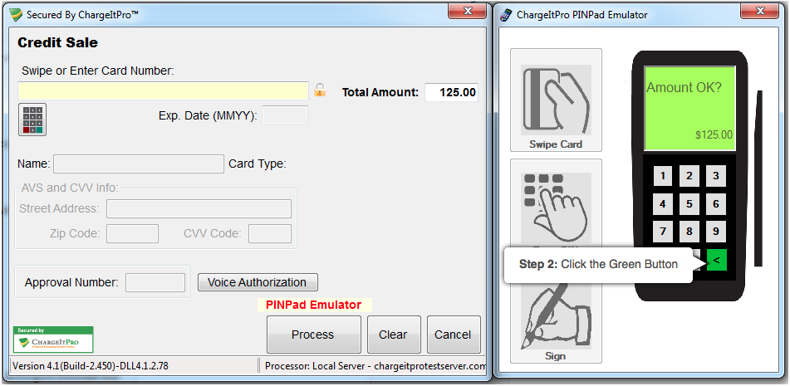Tap key 7 on the PINPad

pyautogui.click(x=663, y=232)
